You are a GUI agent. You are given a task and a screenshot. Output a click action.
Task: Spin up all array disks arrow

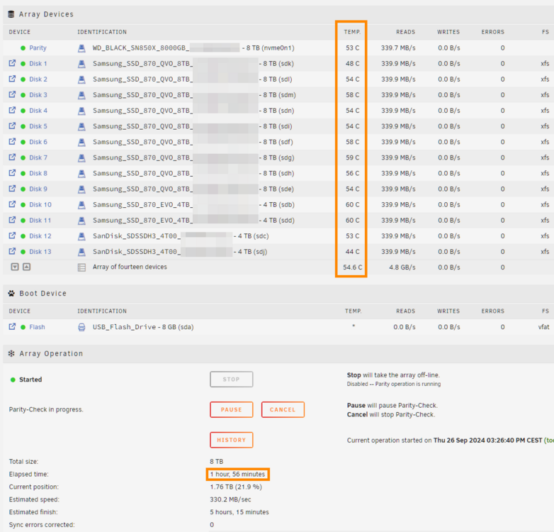click(26, 267)
